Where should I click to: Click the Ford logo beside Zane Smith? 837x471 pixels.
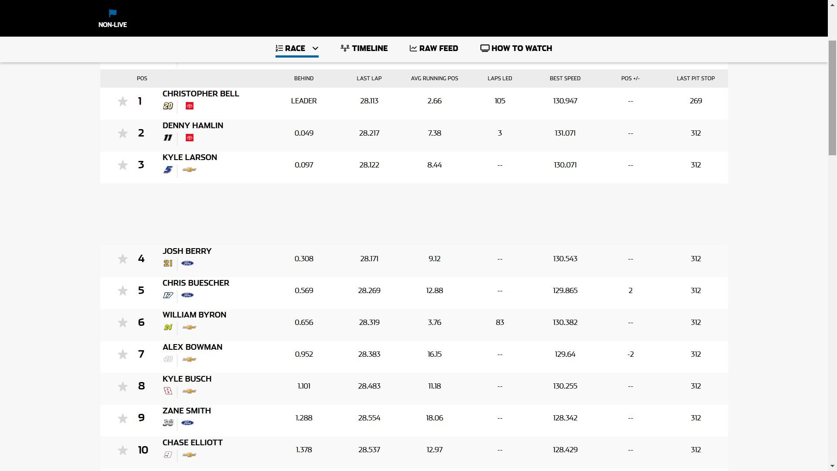187,423
